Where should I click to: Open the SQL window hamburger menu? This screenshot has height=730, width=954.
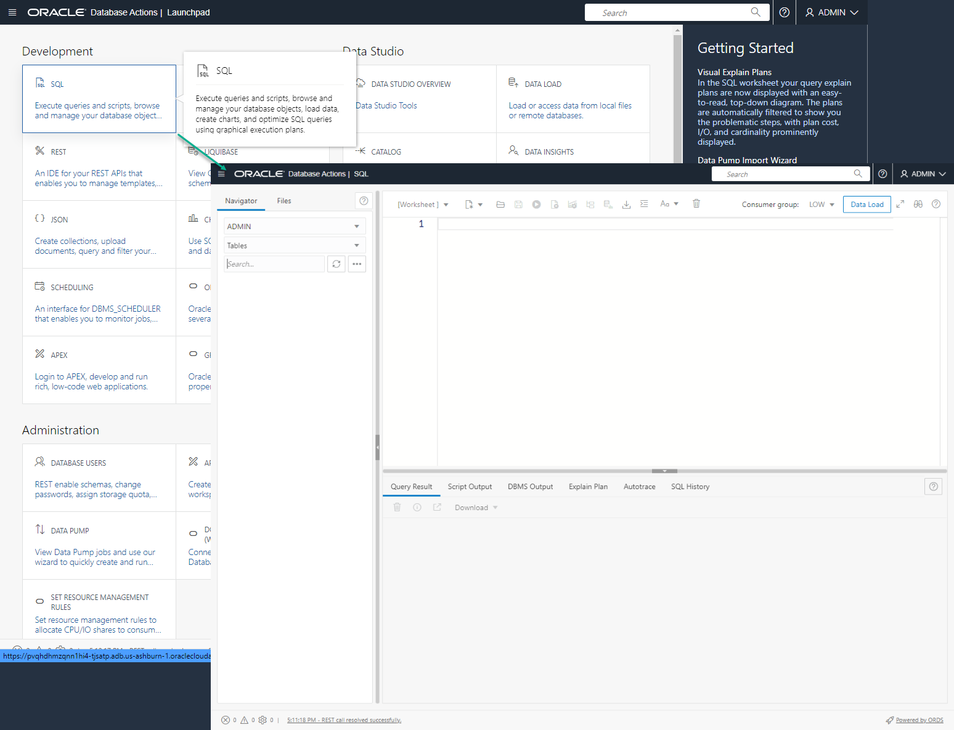222,174
